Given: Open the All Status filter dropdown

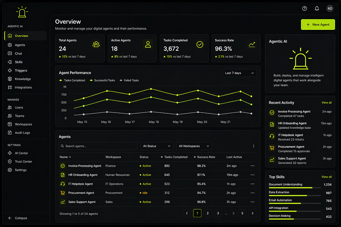Looking at the screenshot, I should [157, 146].
